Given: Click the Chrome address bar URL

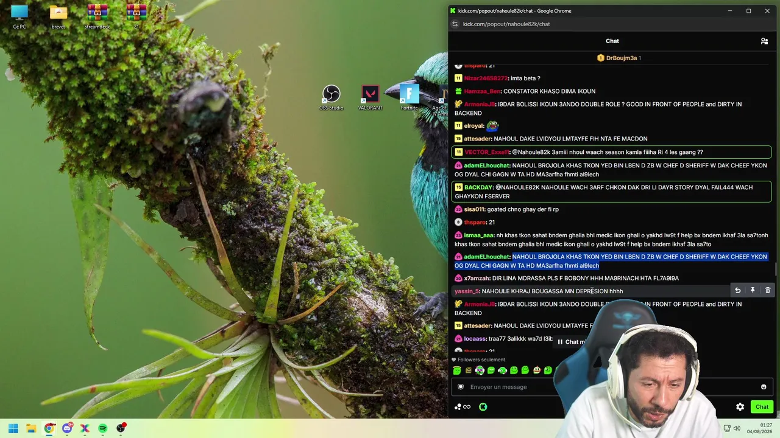Looking at the screenshot, I should pos(506,24).
